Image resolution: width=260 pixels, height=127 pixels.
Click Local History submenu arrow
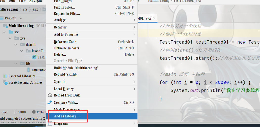134,89
